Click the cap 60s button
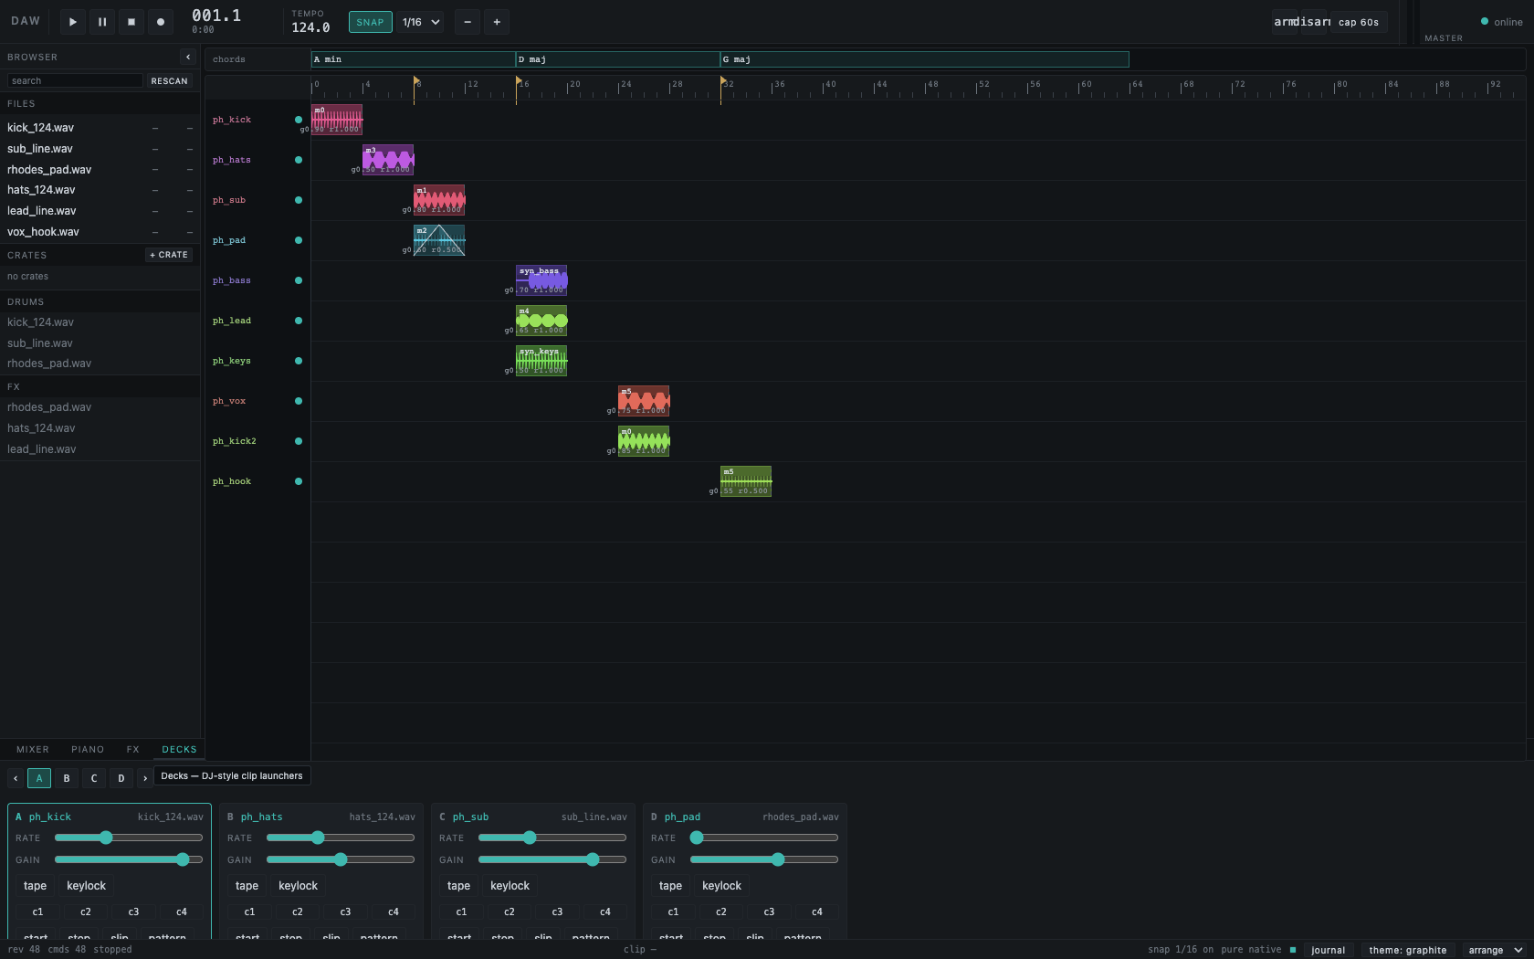1534x959 pixels. [1359, 22]
